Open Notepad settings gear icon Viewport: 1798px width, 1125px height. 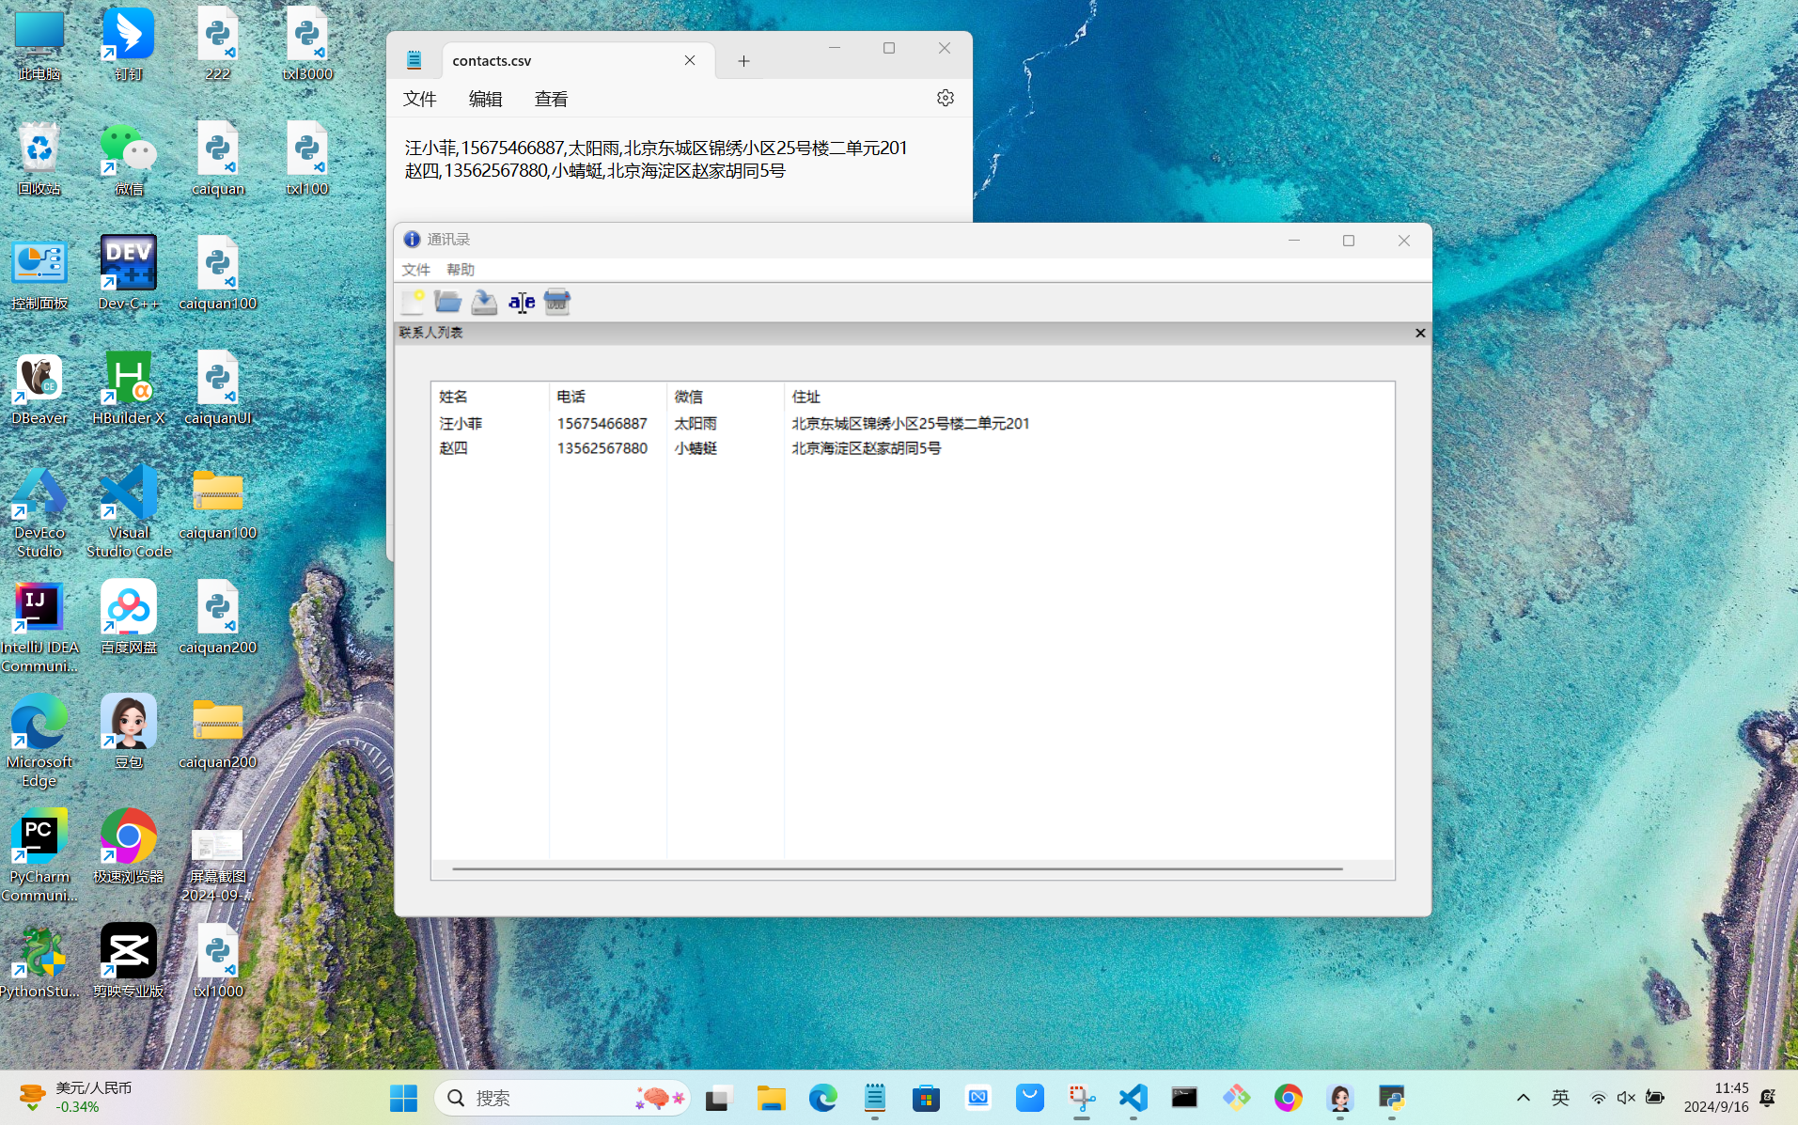click(x=945, y=99)
